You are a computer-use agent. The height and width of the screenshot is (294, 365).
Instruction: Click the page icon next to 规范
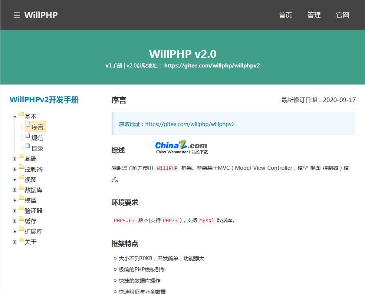(x=28, y=135)
